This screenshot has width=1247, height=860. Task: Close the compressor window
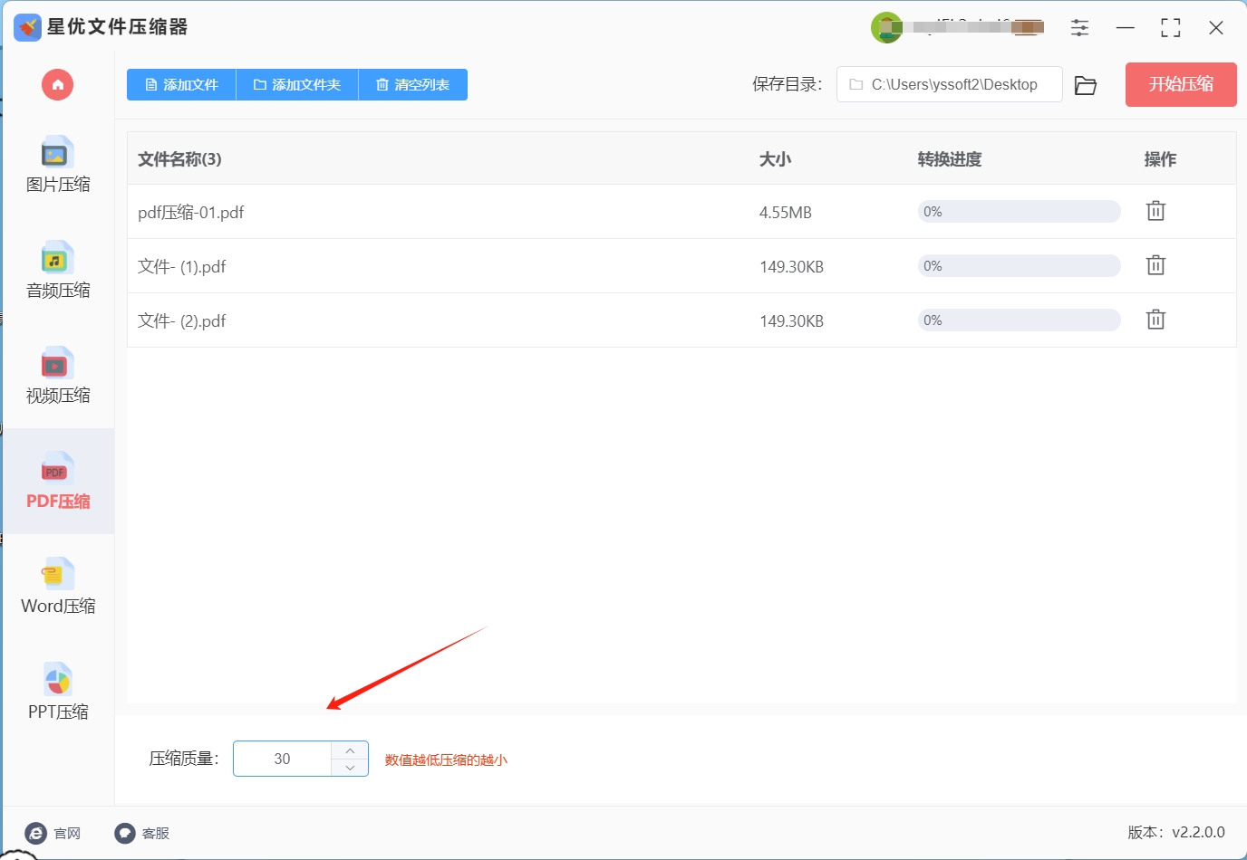pyautogui.click(x=1216, y=28)
